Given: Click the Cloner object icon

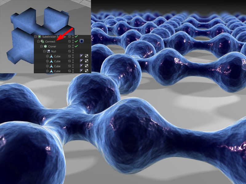Looking at the screenshot, I should (x=45, y=46).
